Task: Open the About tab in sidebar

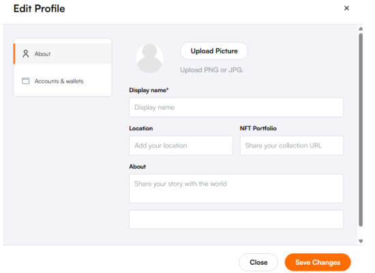Action: pos(63,54)
